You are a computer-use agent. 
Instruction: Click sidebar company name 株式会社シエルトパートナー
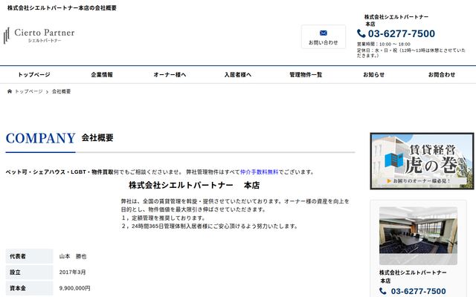[x=413, y=272]
